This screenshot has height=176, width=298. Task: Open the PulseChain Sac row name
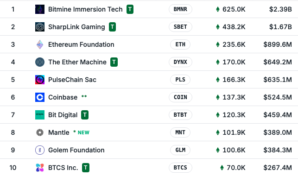click(72, 80)
